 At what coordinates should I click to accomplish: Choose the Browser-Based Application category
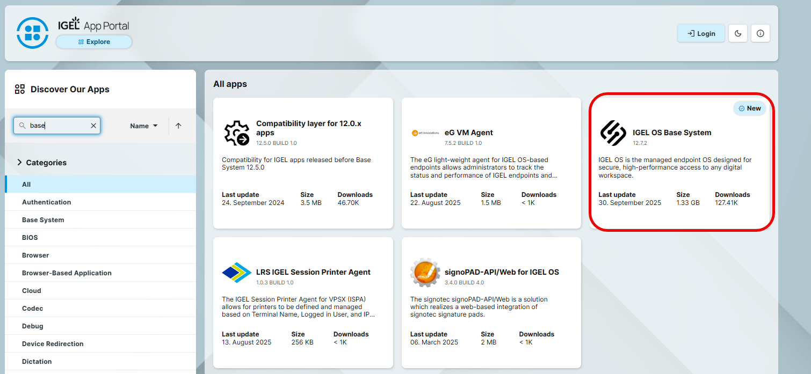[x=67, y=273]
